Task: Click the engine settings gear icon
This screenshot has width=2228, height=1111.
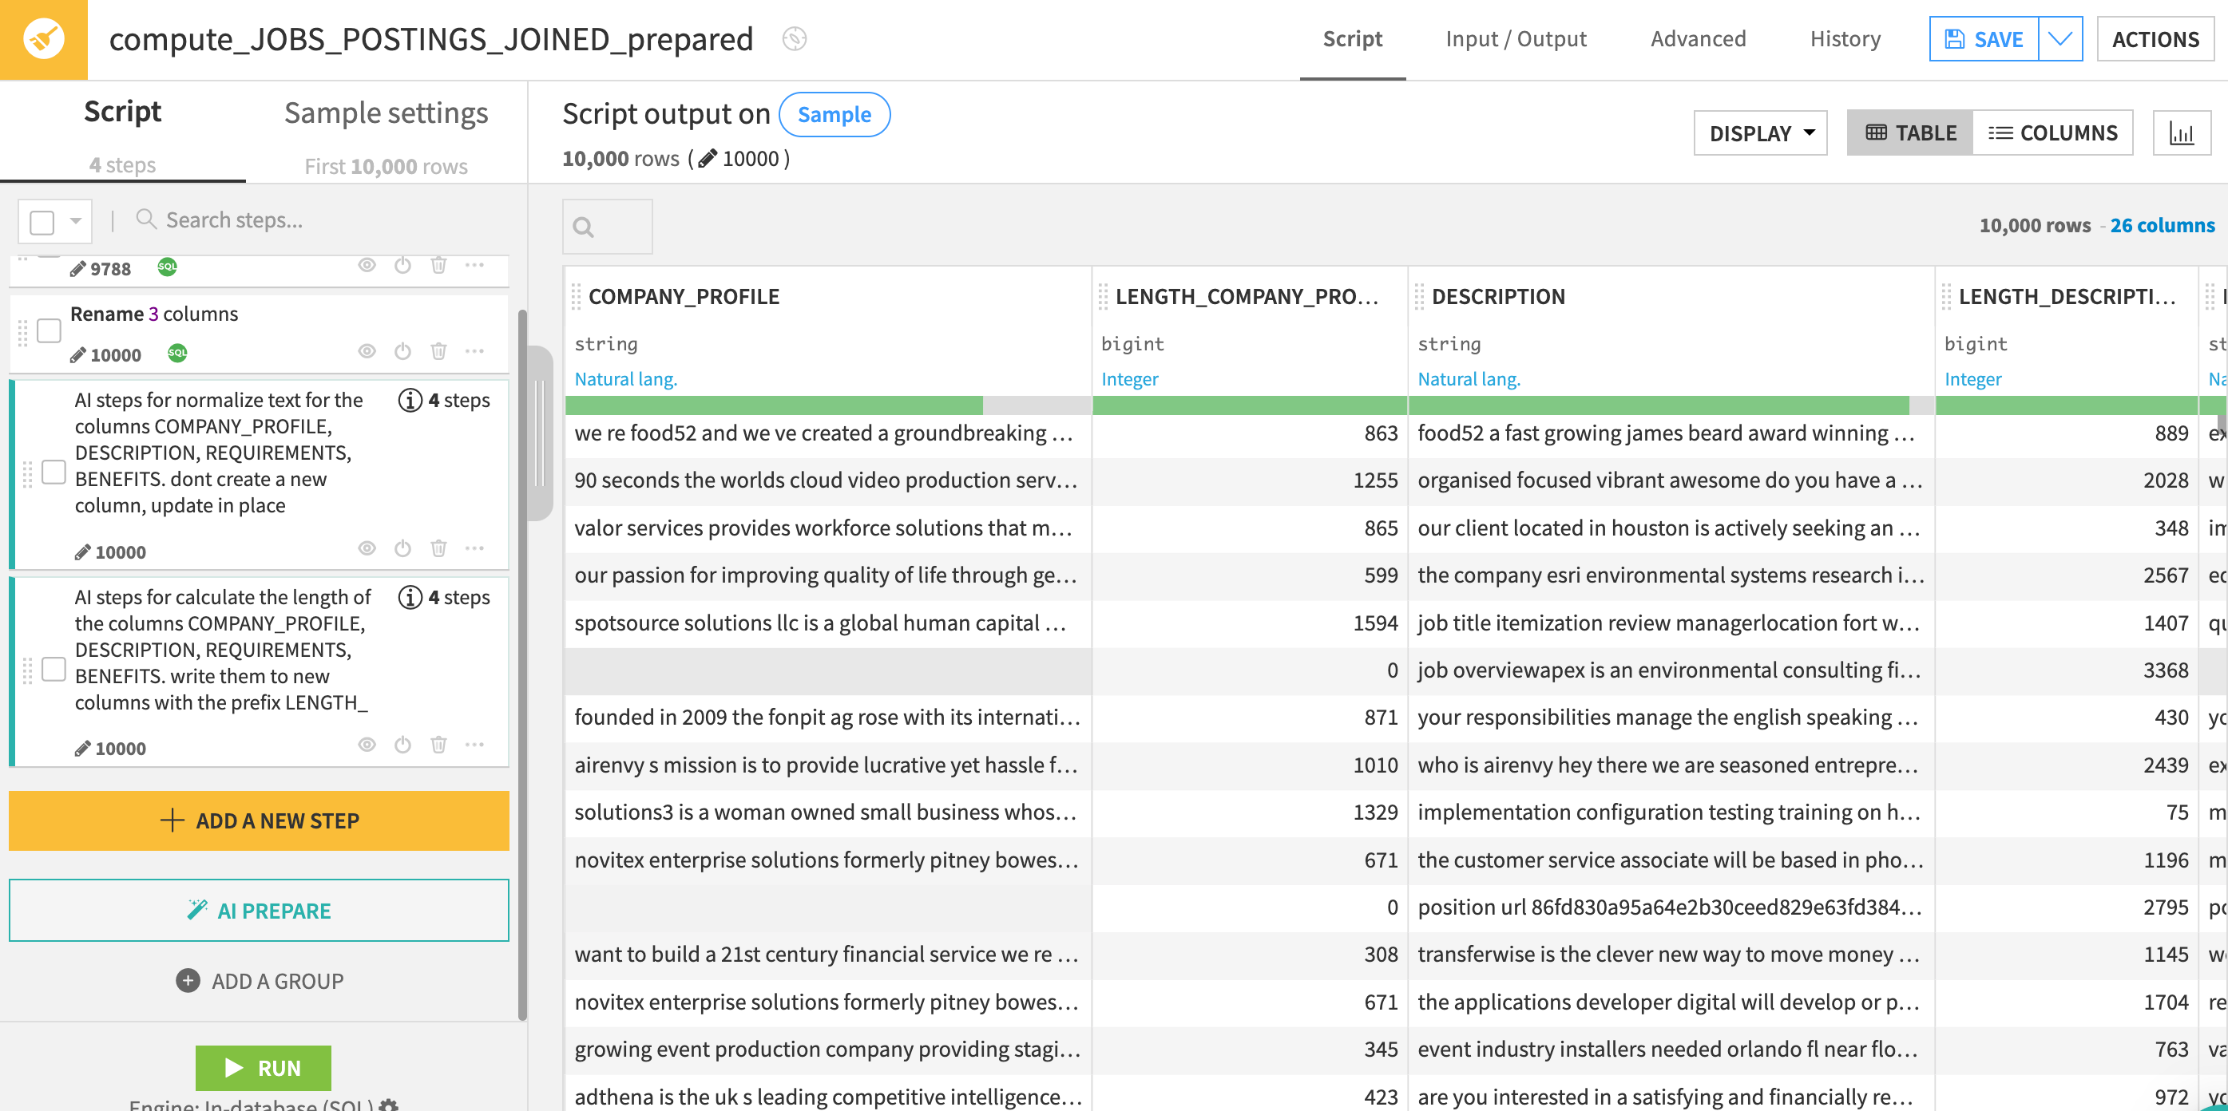Action: click(x=389, y=1105)
